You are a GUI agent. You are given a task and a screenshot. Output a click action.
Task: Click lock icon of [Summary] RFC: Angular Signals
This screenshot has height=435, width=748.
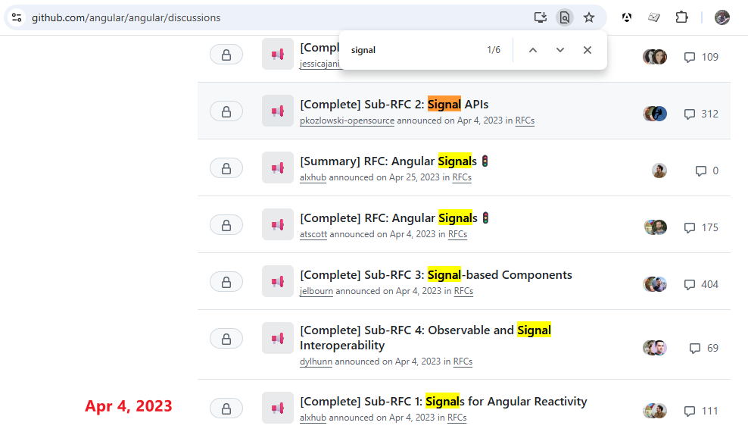click(226, 168)
